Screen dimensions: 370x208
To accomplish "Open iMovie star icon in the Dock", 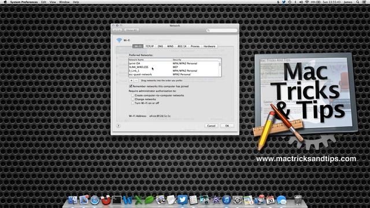I will (216, 200).
